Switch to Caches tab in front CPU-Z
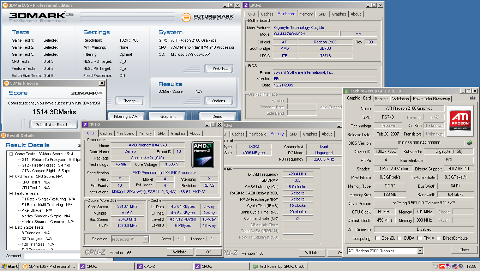The height and width of the screenshot is (271, 480). point(106,133)
